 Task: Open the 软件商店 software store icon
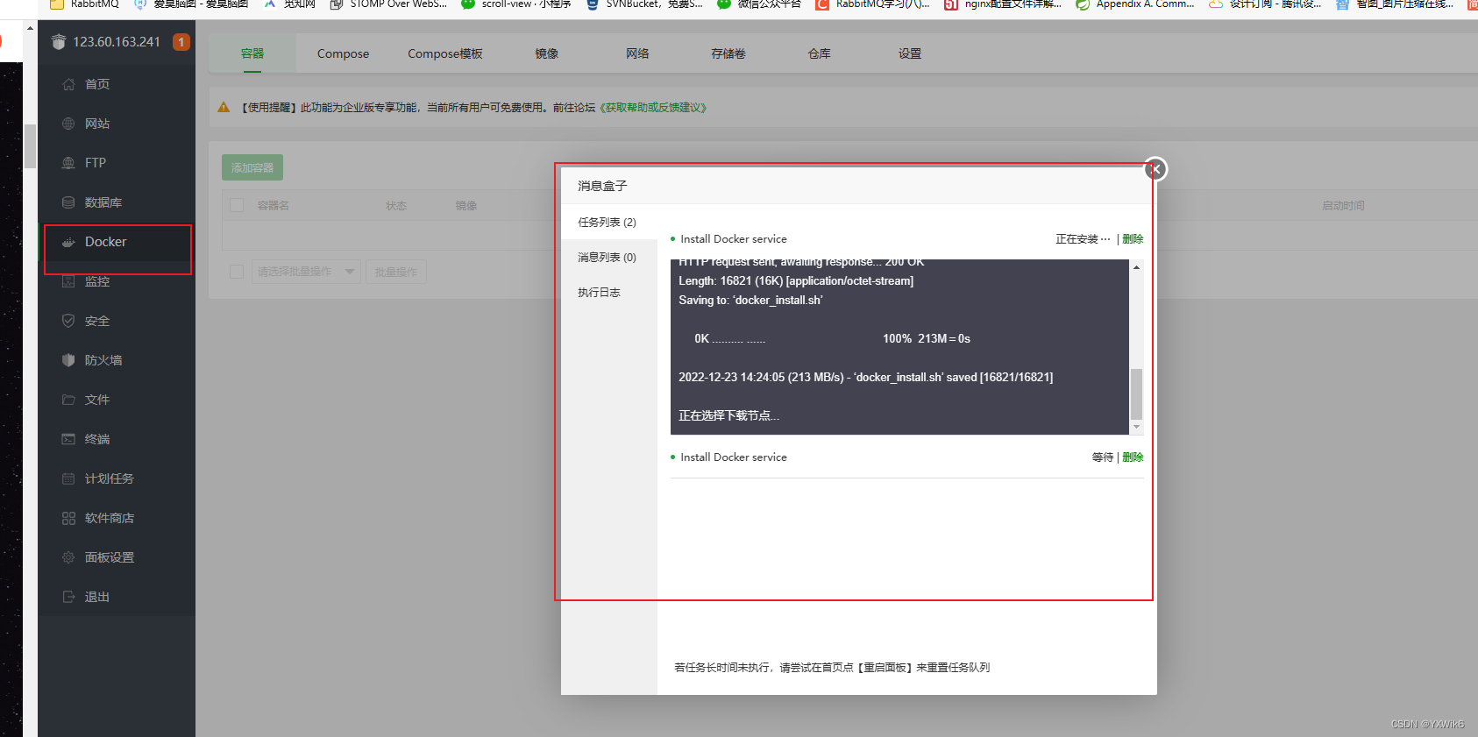[x=68, y=518]
